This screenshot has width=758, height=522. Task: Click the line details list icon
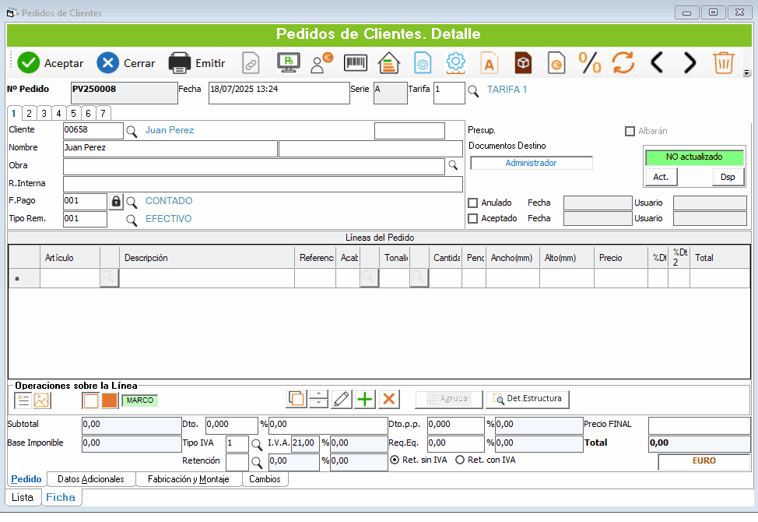pos(23,400)
